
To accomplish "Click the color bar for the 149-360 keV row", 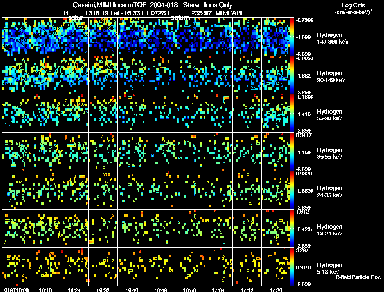I will pyautogui.click(x=292, y=37).
